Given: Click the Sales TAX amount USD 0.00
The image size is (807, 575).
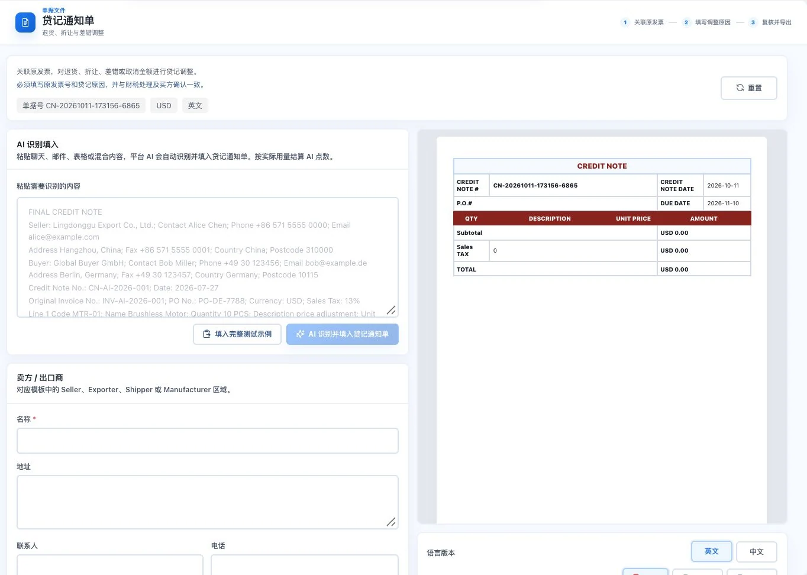Looking at the screenshot, I should [x=674, y=251].
